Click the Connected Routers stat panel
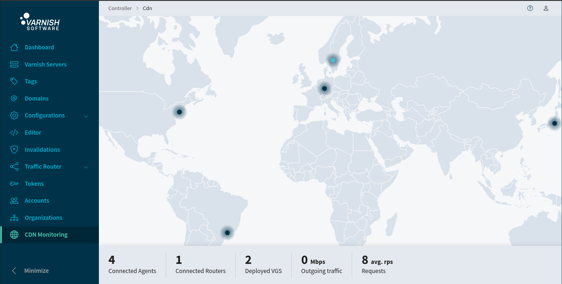Viewport: 562px width, 284px height. pos(200,265)
